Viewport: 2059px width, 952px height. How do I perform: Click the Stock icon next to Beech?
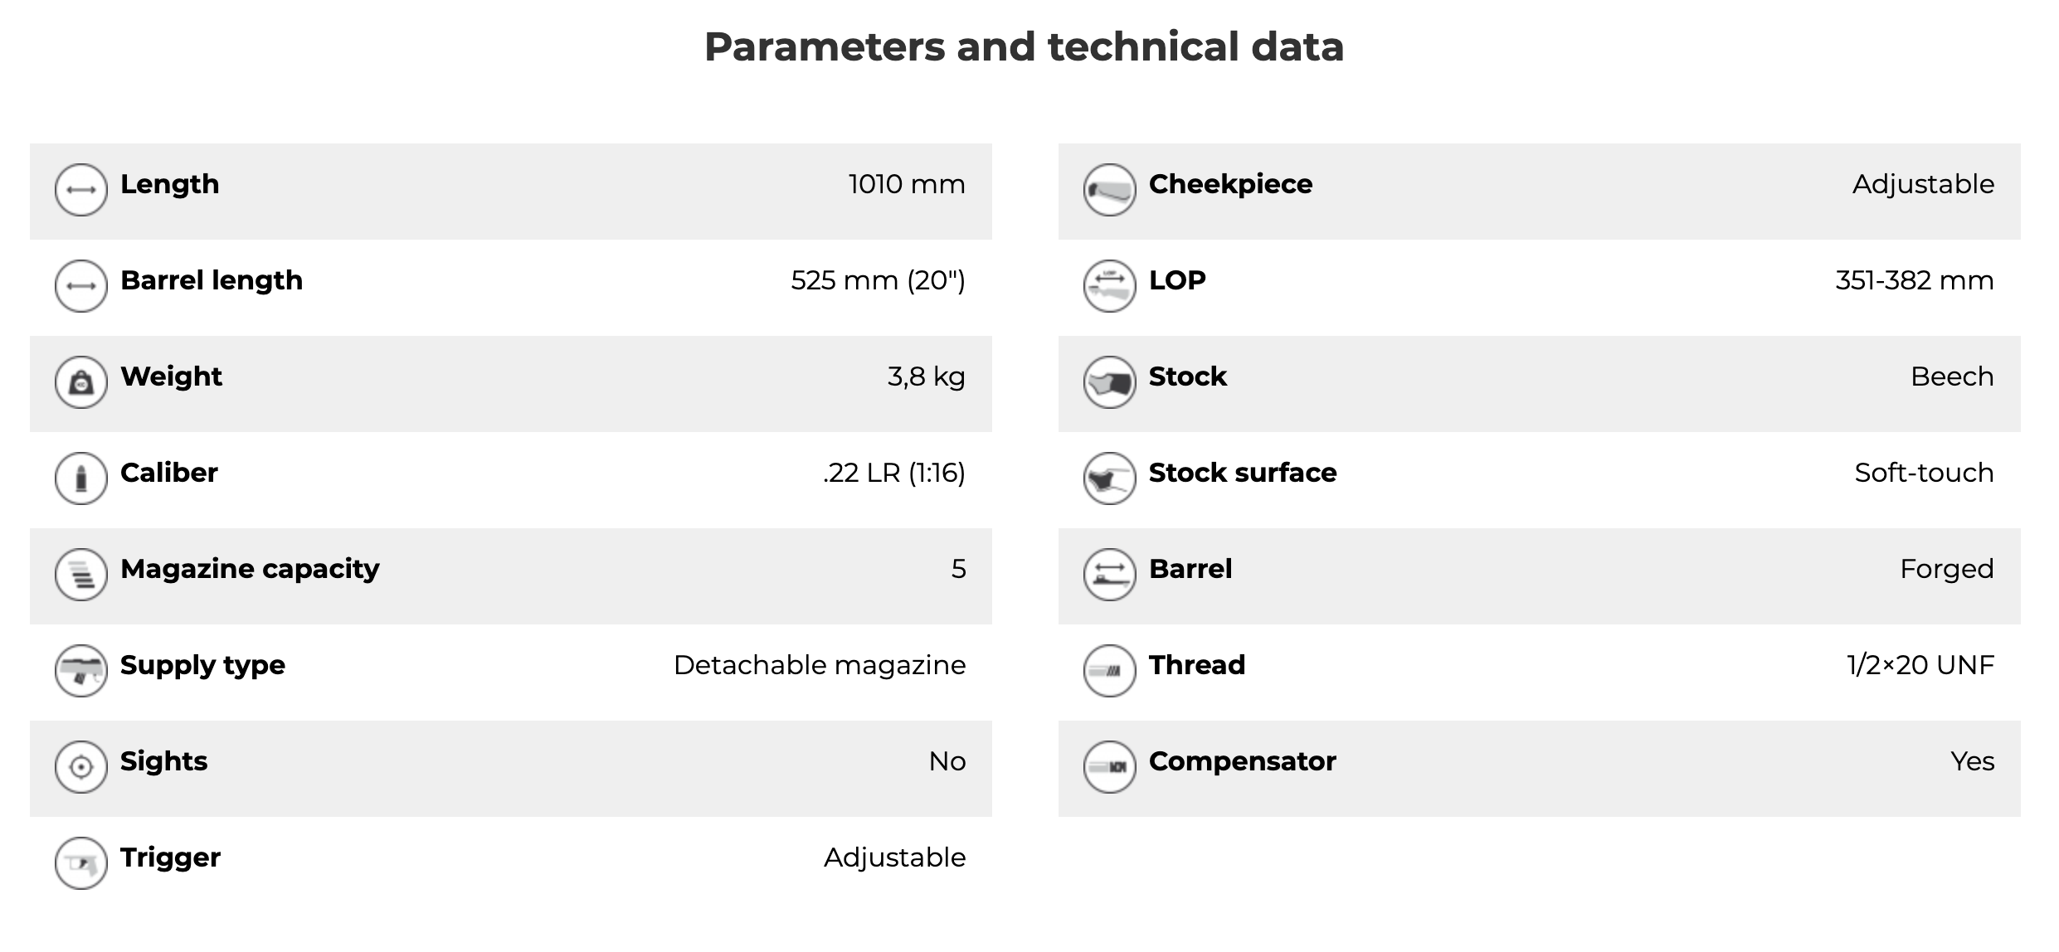tap(1109, 382)
